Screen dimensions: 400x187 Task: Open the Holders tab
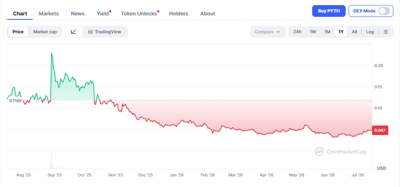179,13
